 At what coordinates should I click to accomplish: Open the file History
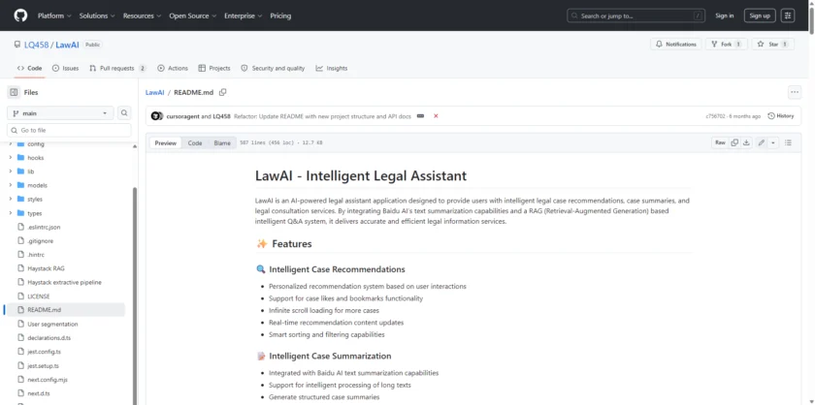click(781, 116)
